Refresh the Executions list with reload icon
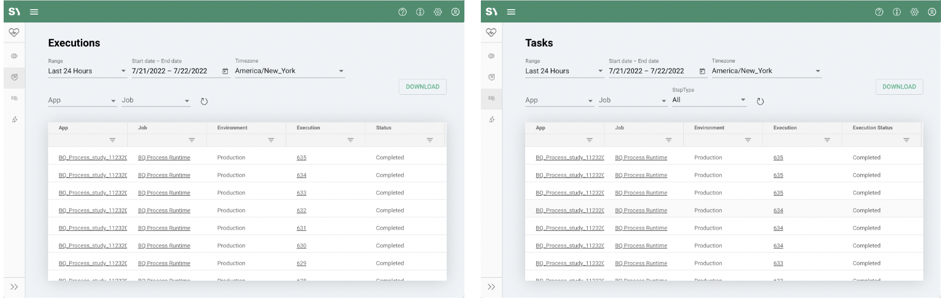 tap(204, 101)
